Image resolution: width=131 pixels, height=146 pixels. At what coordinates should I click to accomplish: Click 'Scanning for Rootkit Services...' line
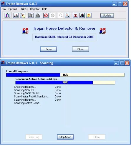point(31,97)
